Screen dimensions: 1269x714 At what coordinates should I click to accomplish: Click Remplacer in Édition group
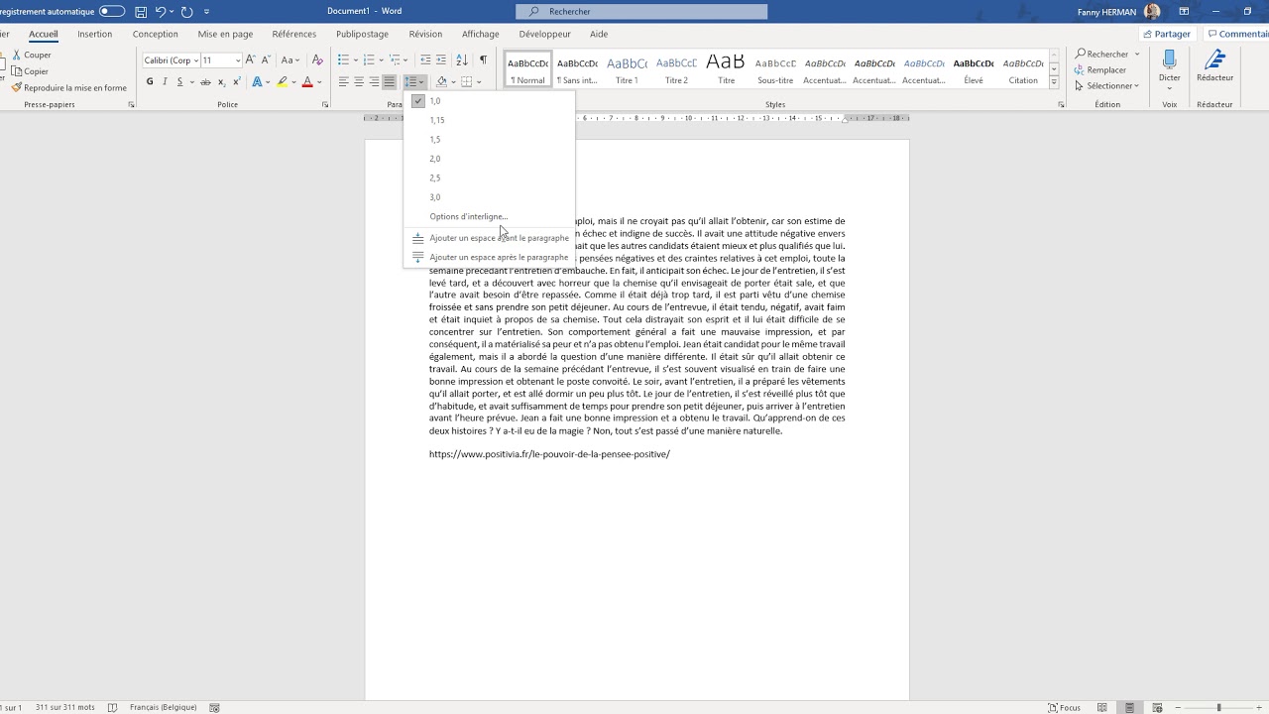click(1100, 70)
